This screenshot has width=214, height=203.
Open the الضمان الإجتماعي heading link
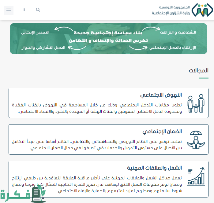coord(162,131)
